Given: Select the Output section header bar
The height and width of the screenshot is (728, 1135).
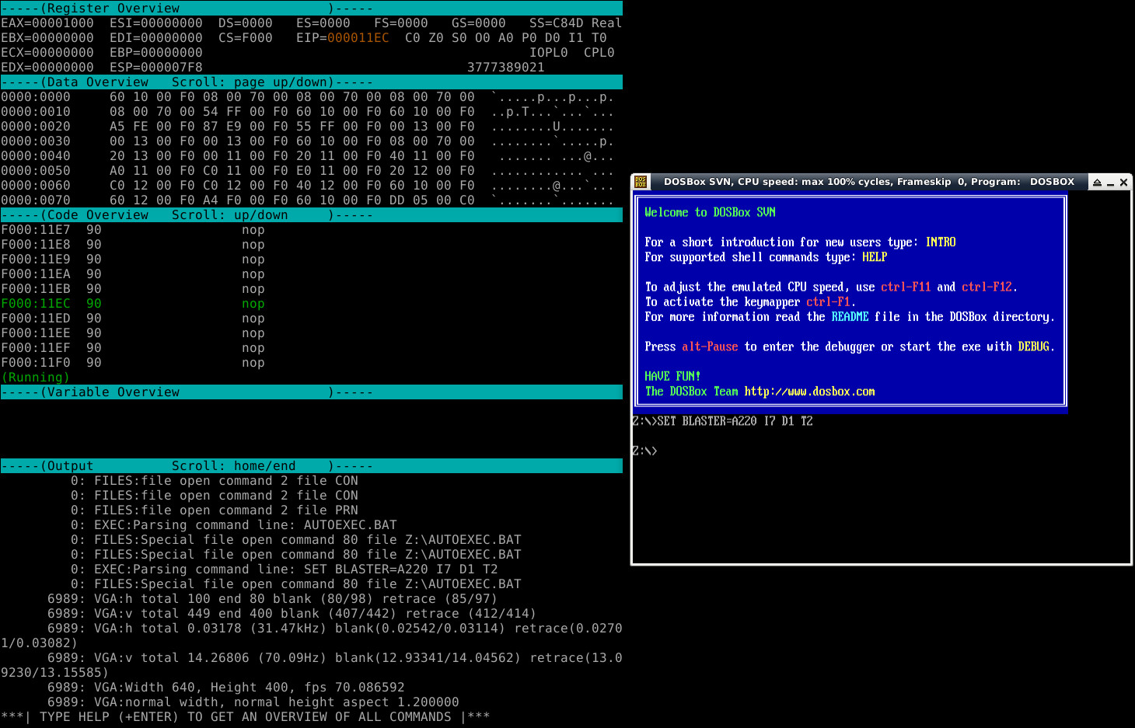Looking at the screenshot, I should [311, 466].
